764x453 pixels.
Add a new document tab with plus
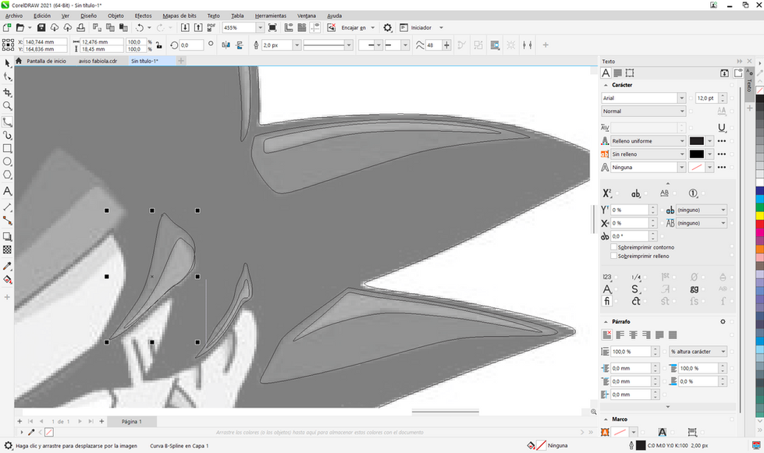[181, 61]
